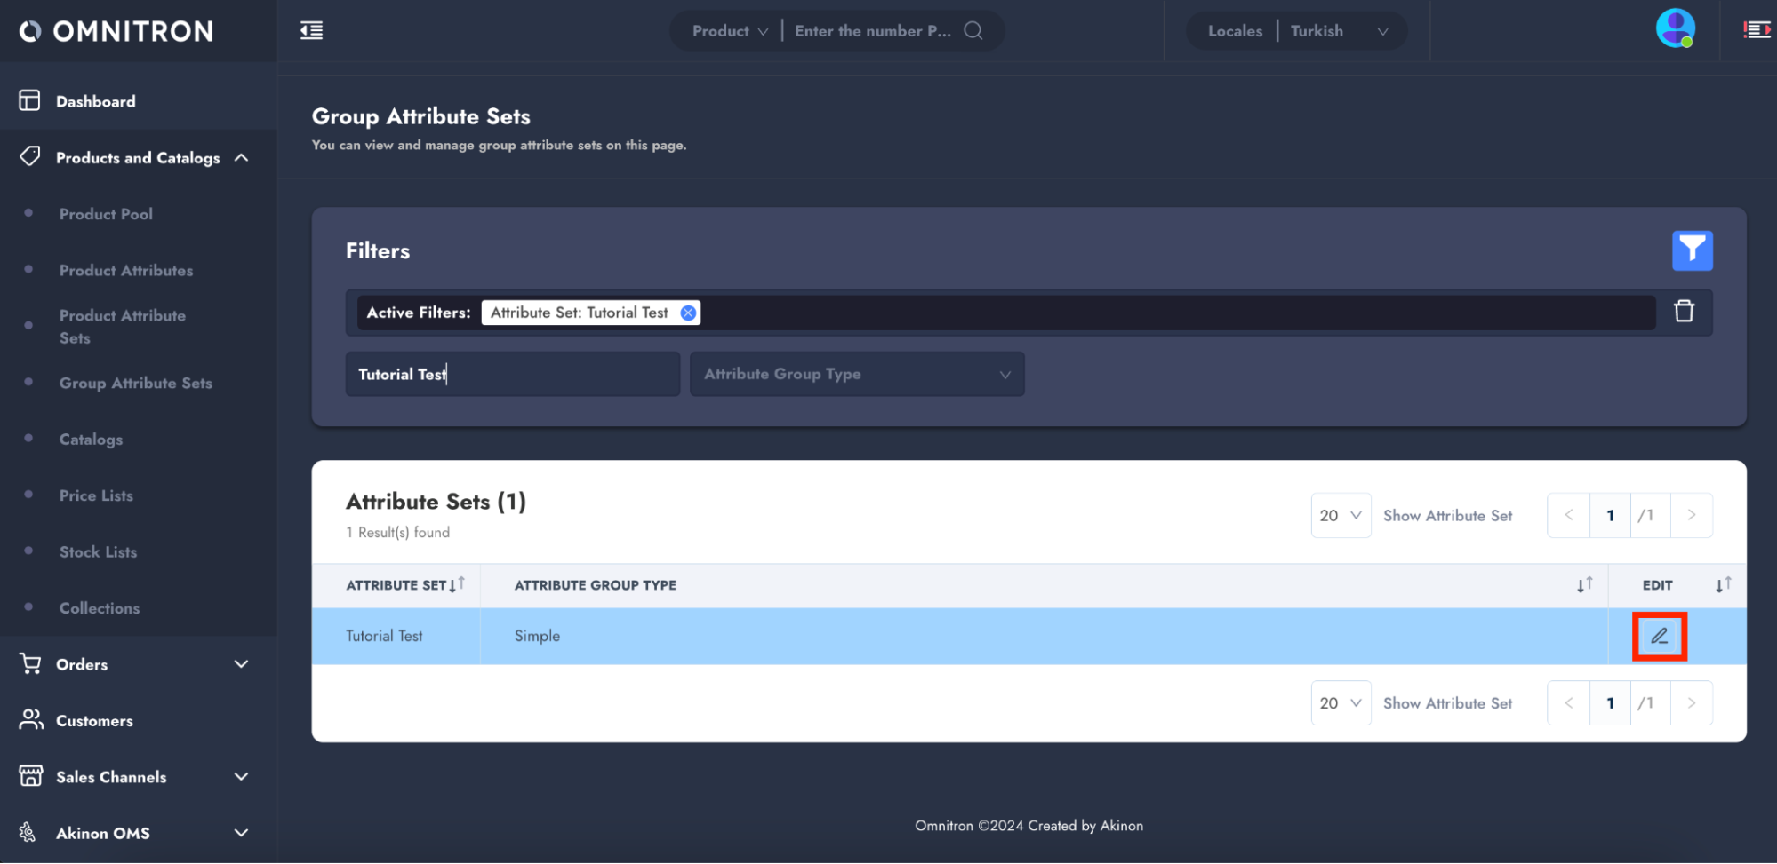Click the blue filter funnel icon
The width and height of the screenshot is (1777, 864).
click(x=1692, y=250)
